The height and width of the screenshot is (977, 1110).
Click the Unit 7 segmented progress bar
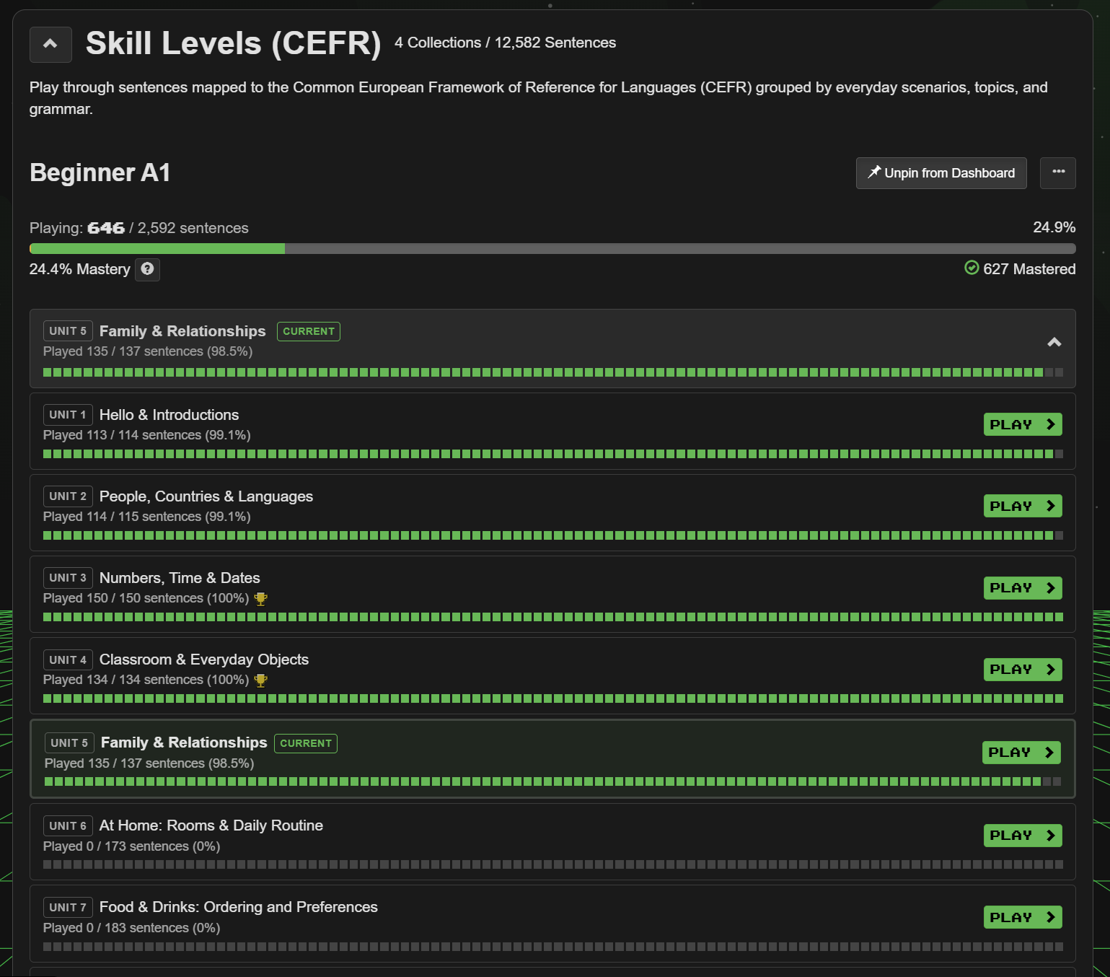552,947
